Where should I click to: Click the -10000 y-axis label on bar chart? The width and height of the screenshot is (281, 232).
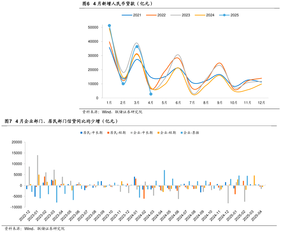[x=16, y=207]
